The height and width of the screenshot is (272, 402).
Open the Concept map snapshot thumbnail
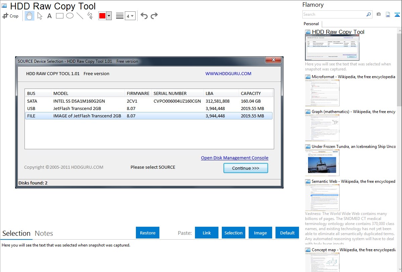click(322, 262)
